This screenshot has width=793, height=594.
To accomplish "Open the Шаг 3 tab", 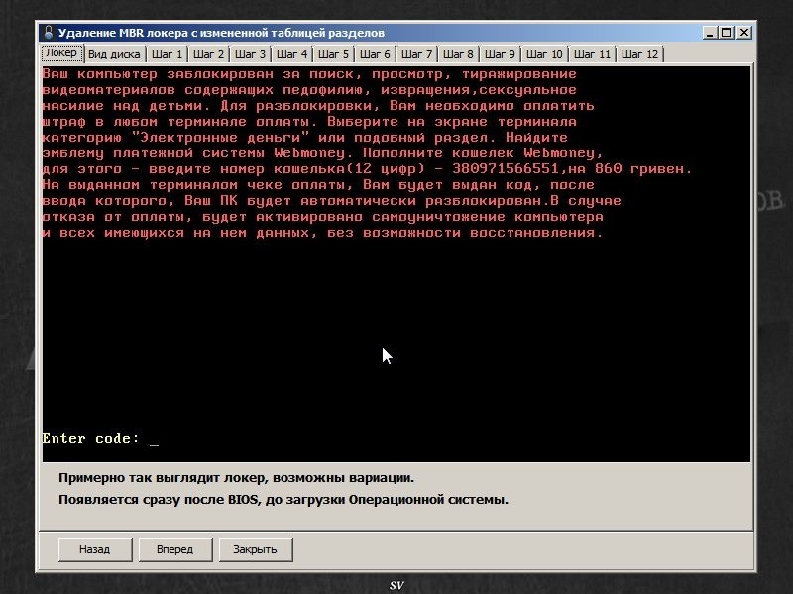I will [x=250, y=54].
